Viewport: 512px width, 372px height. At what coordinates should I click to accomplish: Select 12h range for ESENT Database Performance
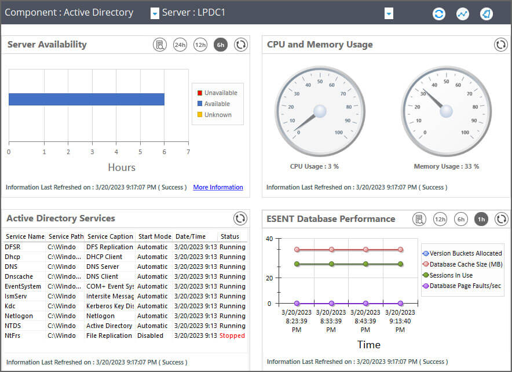tap(440, 219)
